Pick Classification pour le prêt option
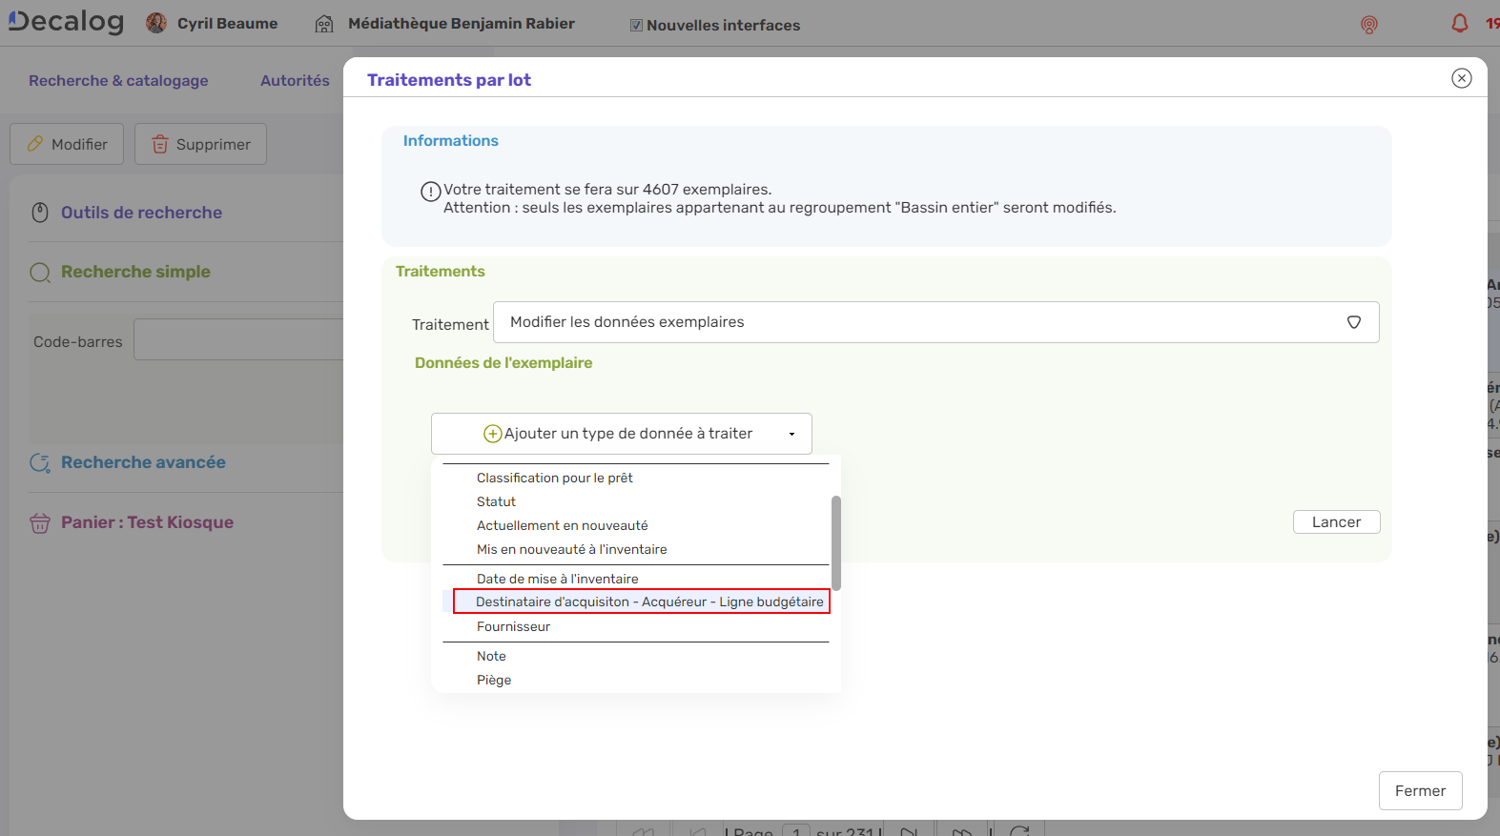Image resolution: width=1500 pixels, height=836 pixels. point(554,478)
